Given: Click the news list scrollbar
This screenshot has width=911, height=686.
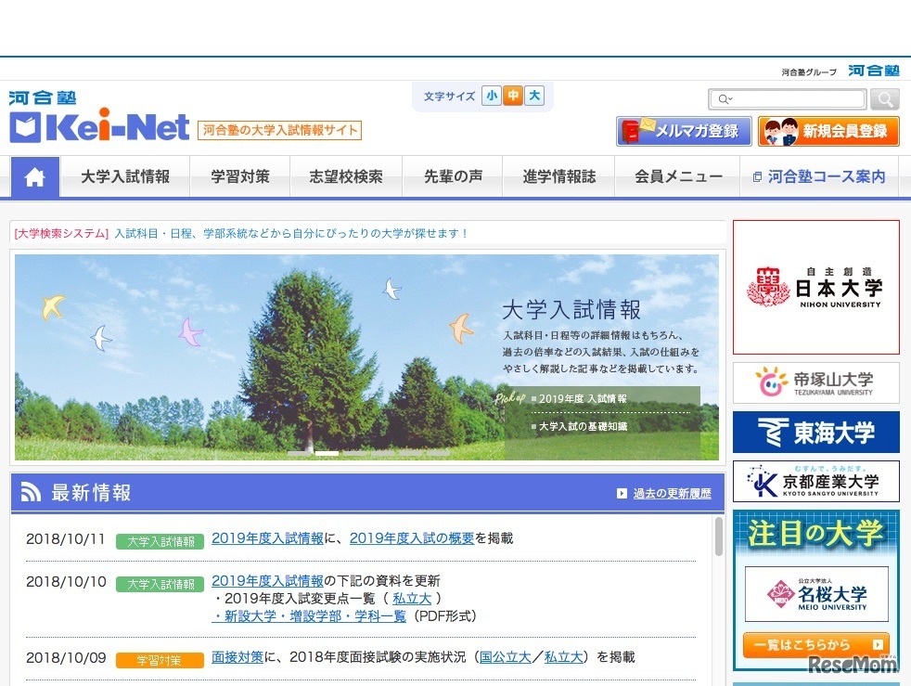Looking at the screenshot, I should (718, 538).
